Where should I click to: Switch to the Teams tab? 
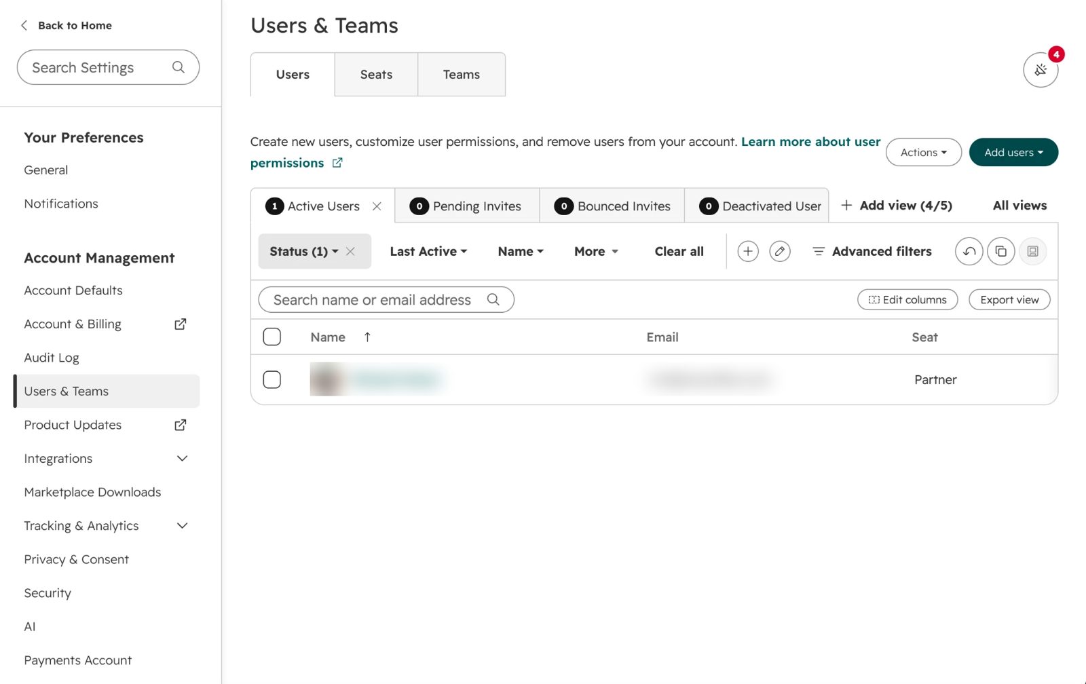click(x=462, y=75)
